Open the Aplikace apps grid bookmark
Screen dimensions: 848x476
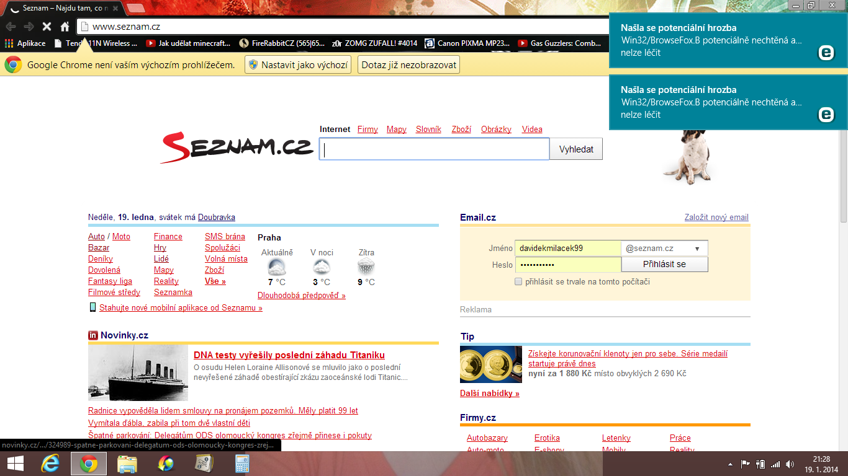pyautogui.click(x=25, y=43)
